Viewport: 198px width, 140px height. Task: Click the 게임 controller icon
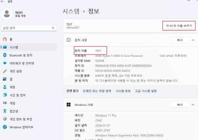tap(5, 103)
